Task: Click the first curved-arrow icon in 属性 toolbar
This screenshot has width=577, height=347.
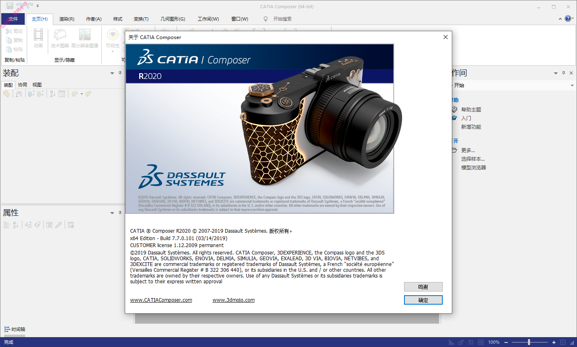Action: pos(28,225)
